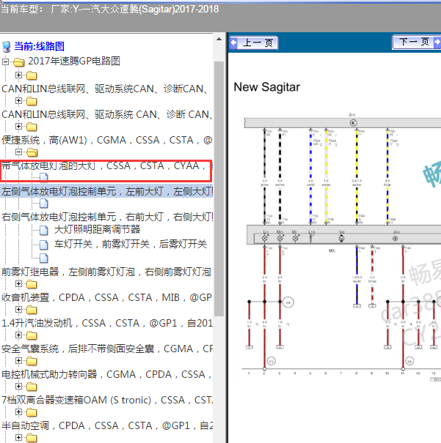Click folder icon above 7档双离合器变速箱OAM
Viewport: 441px width, 443px height.
click(32, 387)
